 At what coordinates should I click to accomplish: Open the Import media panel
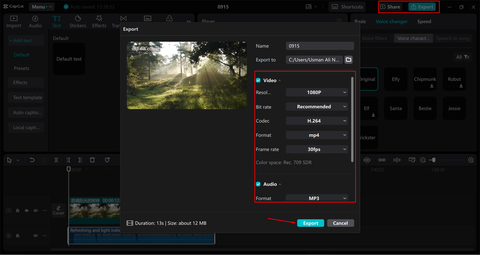[13, 22]
